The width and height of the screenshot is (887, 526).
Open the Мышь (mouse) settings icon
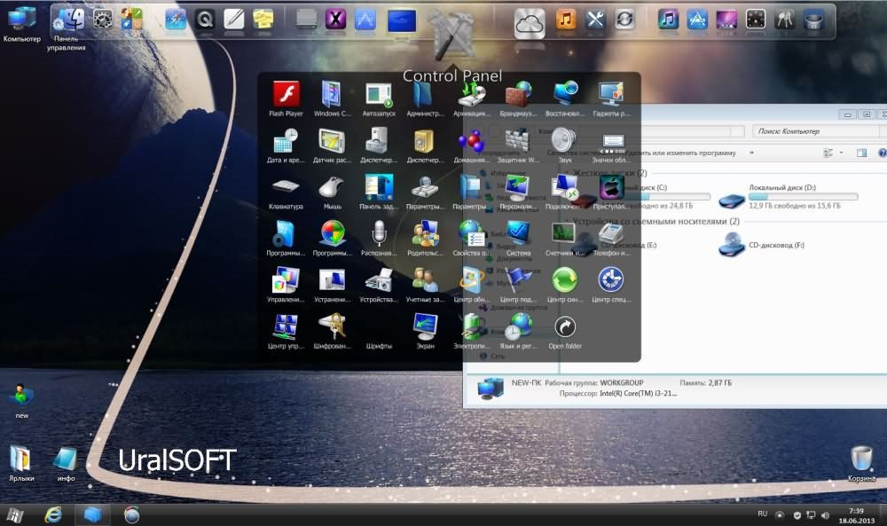(332, 188)
